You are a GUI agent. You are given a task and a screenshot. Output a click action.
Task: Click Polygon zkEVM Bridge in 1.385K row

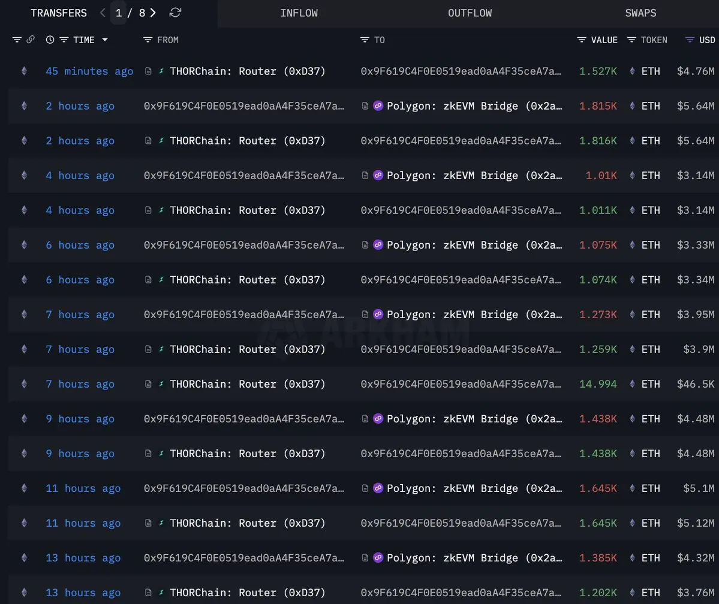click(x=474, y=558)
